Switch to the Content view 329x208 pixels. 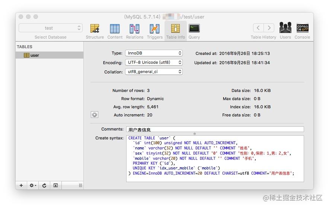tap(115, 32)
